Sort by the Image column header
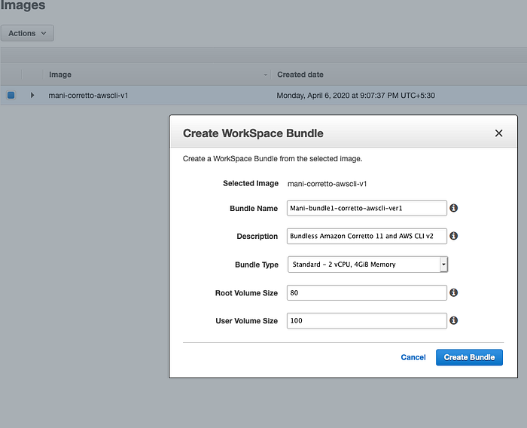This screenshot has height=428, width=527. (x=60, y=75)
